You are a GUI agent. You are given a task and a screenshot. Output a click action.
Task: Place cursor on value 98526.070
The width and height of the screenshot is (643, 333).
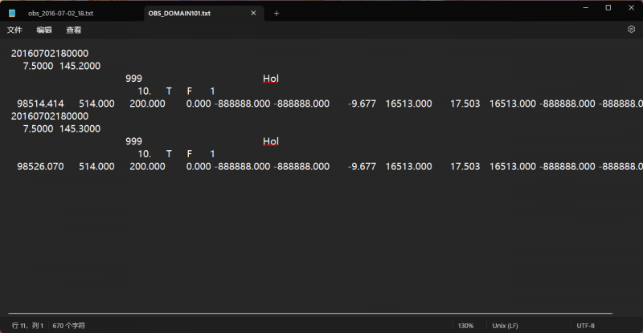(39, 166)
